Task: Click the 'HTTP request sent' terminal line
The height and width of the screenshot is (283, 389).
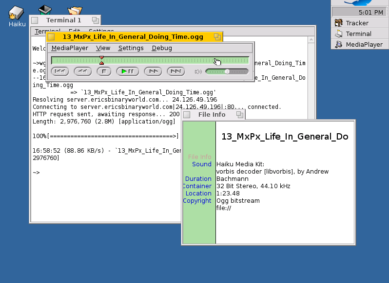Action: (x=106, y=114)
